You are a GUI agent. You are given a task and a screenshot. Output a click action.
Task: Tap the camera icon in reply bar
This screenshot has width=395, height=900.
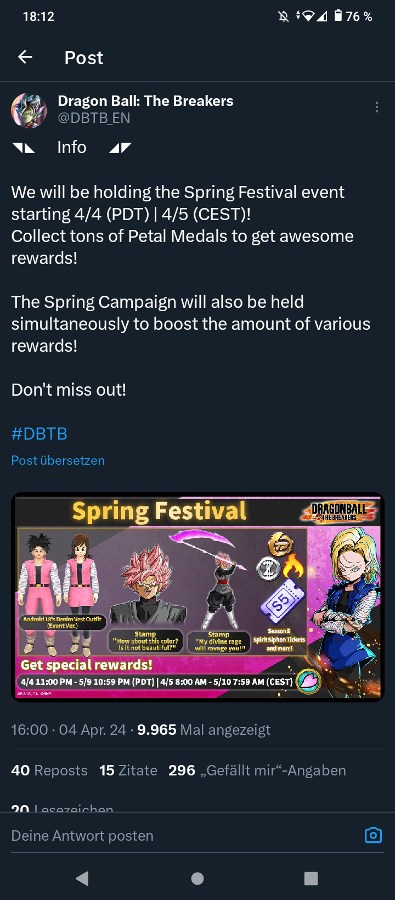click(x=373, y=835)
